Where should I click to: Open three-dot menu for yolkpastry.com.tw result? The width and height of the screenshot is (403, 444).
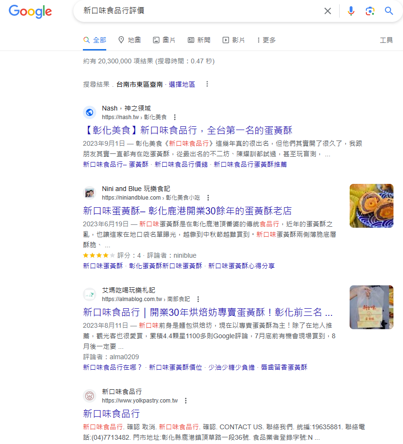click(186, 401)
